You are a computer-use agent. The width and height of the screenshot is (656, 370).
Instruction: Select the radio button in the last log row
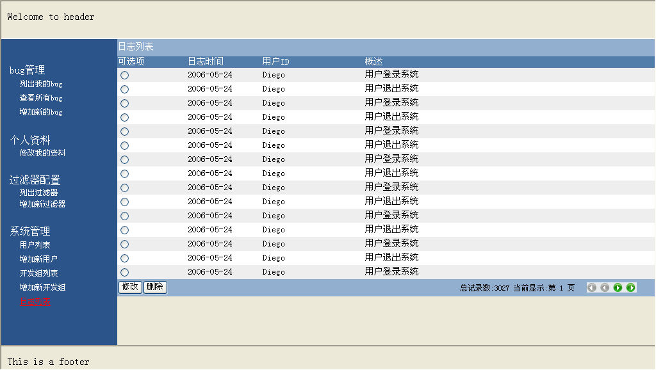pos(125,273)
